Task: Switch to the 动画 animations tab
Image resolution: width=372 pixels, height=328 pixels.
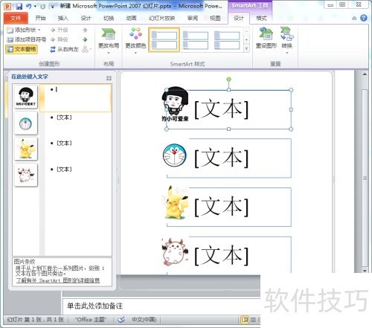Action: (x=131, y=18)
